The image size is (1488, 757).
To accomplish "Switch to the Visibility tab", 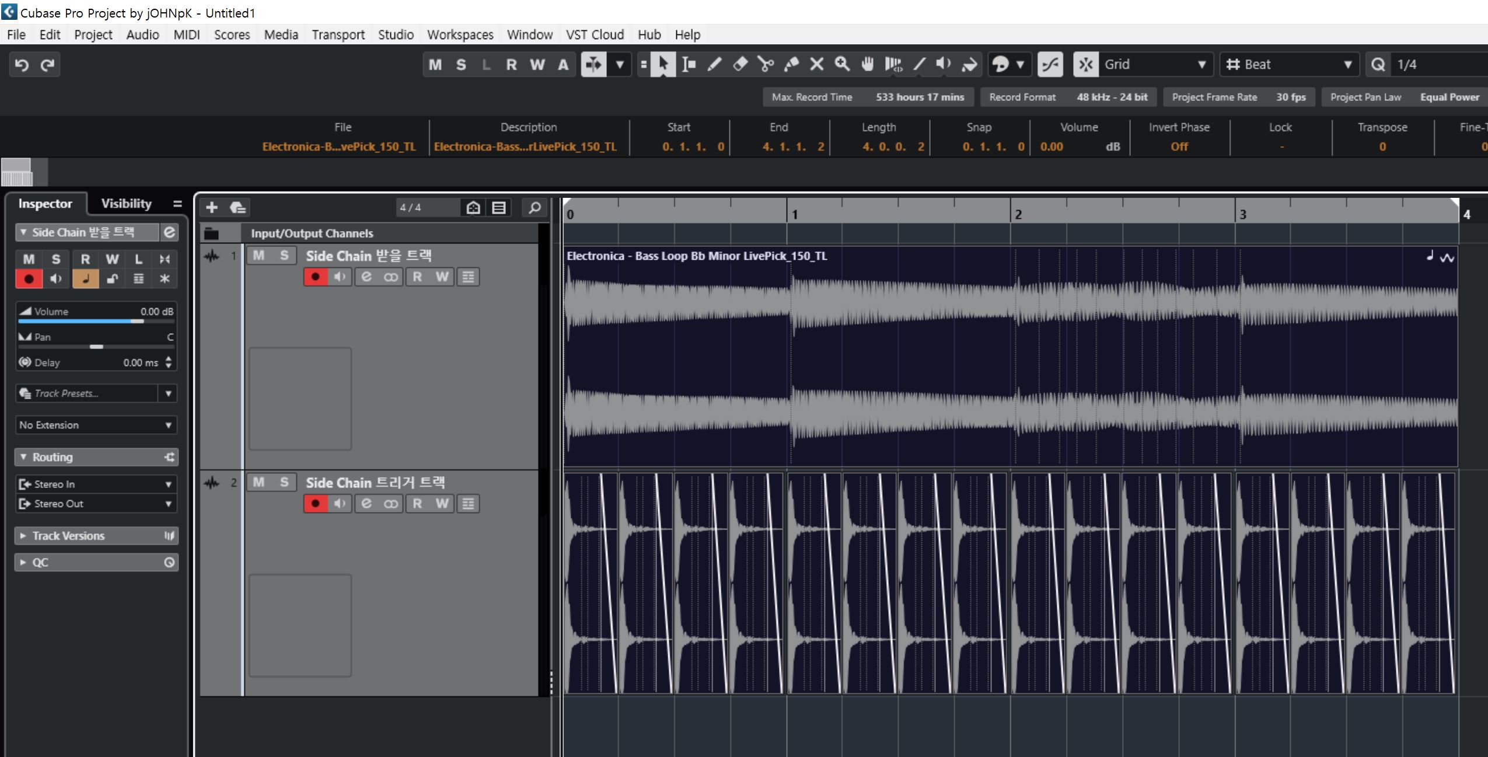I will coord(126,204).
